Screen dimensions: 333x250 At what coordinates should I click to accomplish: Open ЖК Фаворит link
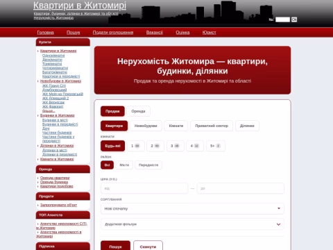53,107
